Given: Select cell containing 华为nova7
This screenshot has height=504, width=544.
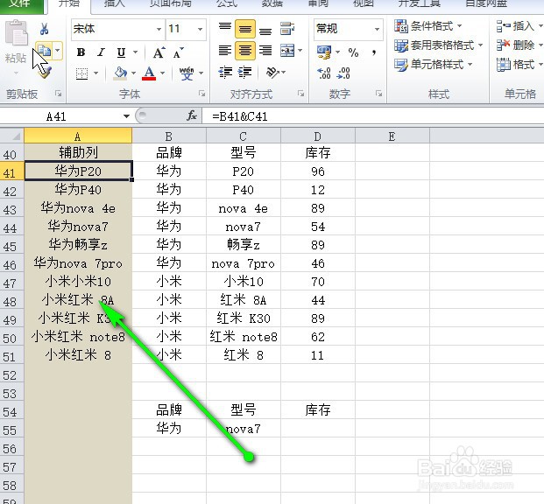Looking at the screenshot, I should point(78,227).
